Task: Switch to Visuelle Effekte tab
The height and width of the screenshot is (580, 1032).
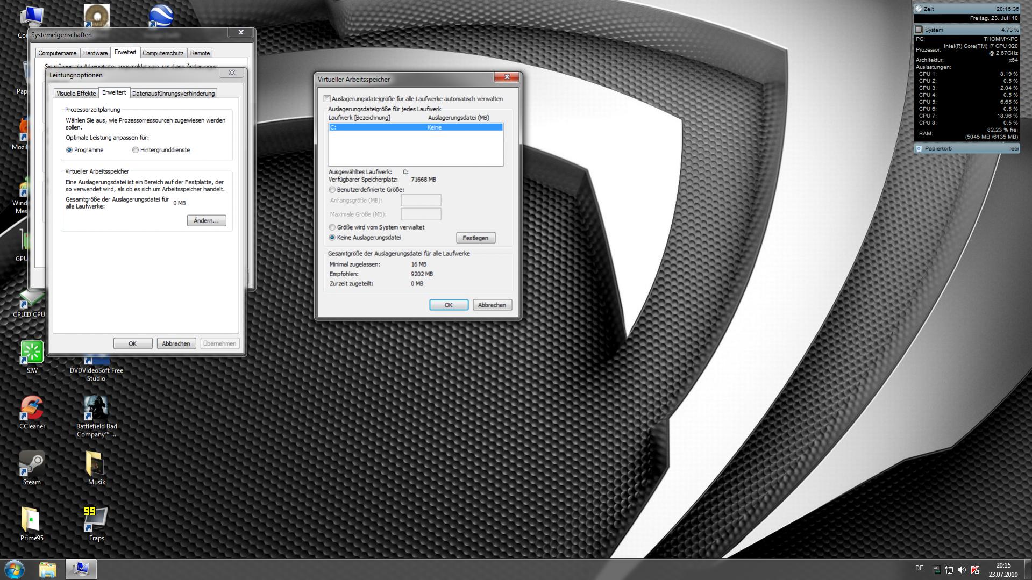Action: (x=76, y=94)
